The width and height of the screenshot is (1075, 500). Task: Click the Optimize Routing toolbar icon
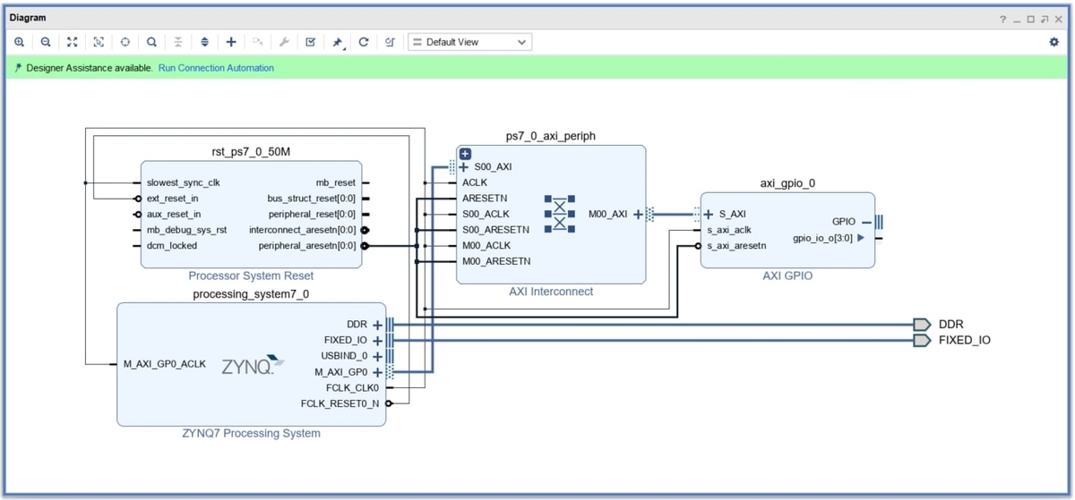[390, 42]
